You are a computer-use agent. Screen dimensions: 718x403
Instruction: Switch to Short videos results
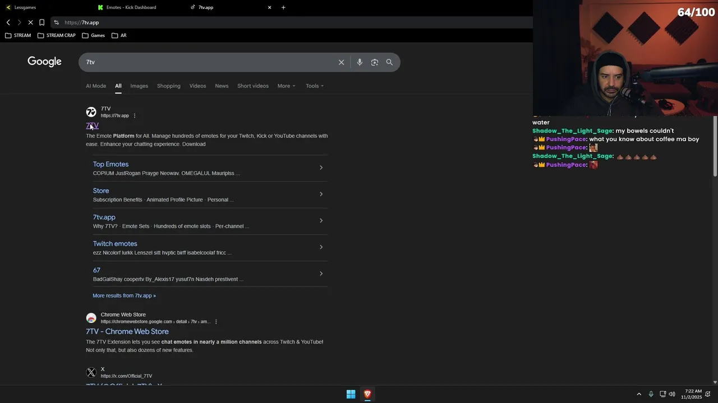(x=253, y=86)
